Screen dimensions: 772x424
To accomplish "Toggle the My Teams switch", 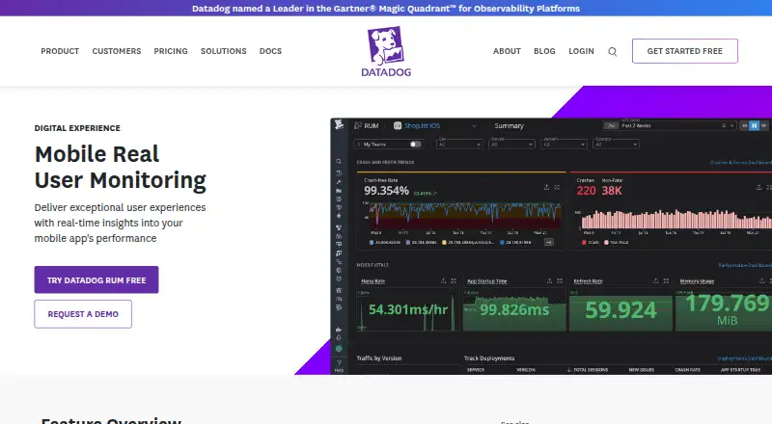I will click(x=416, y=145).
